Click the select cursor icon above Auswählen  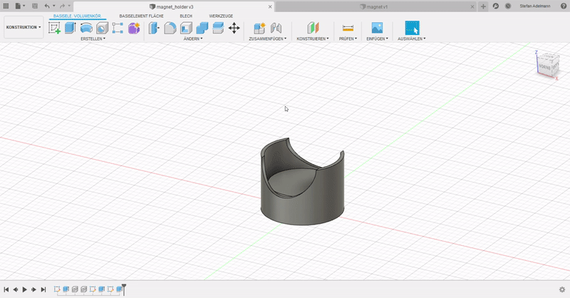tap(412, 29)
